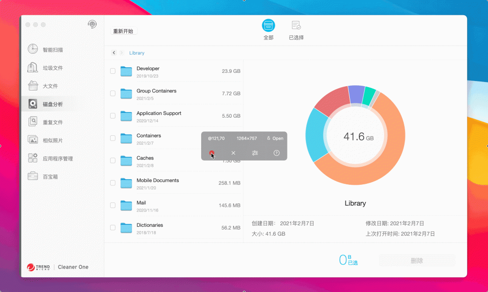The width and height of the screenshot is (488, 292).
Task: Switch to the Selected tab
Action: pyautogui.click(x=296, y=29)
